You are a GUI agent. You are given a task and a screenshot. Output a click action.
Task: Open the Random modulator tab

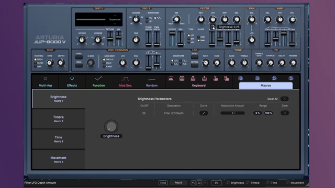point(152,85)
